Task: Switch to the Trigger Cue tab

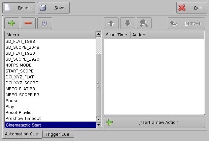Action: [x=58, y=134]
